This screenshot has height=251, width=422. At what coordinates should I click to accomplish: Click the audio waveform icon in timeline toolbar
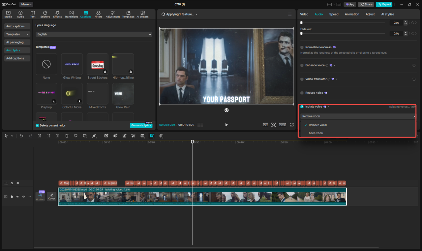[x=161, y=136]
